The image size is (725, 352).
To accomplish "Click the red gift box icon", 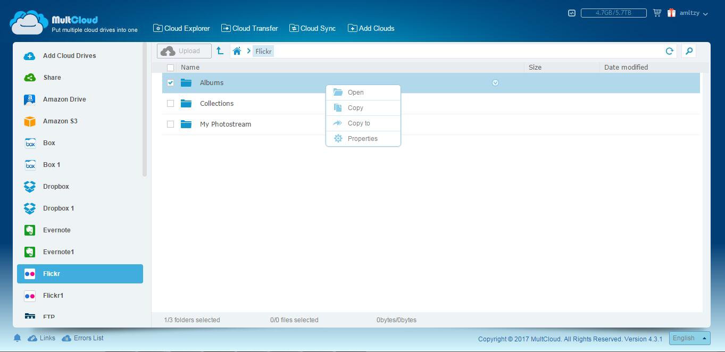I will point(671,13).
